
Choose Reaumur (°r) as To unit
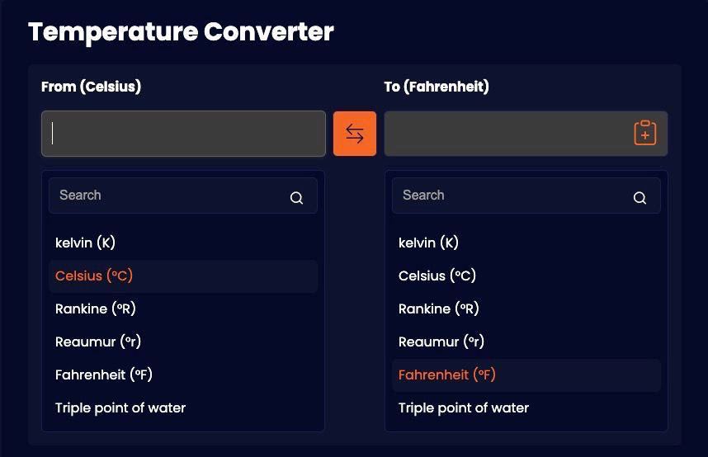coord(526,342)
